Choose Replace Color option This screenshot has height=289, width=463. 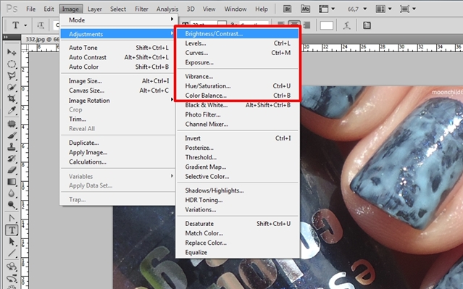(x=238, y=243)
